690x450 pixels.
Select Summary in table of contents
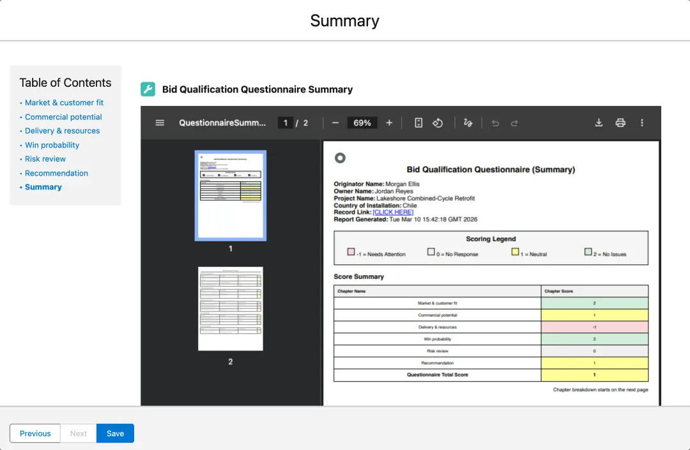pyautogui.click(x=43, y=187)
